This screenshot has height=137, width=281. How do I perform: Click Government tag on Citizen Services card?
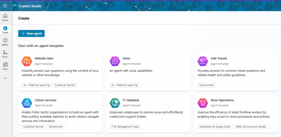coord(56,127)
